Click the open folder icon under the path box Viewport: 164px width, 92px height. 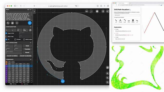8,23
